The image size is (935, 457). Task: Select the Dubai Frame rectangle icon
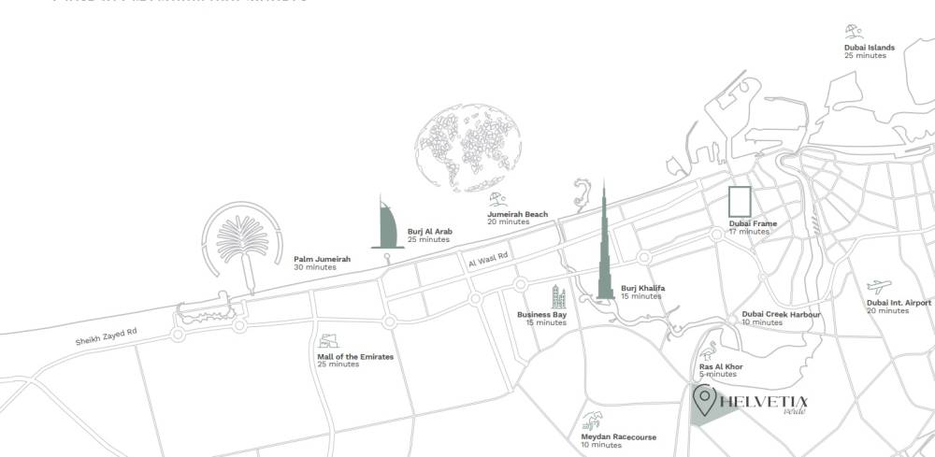tap(741, 203)
